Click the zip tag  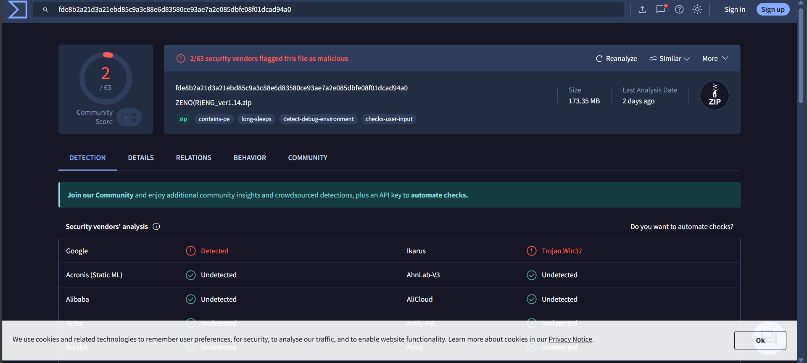[183, 119]
